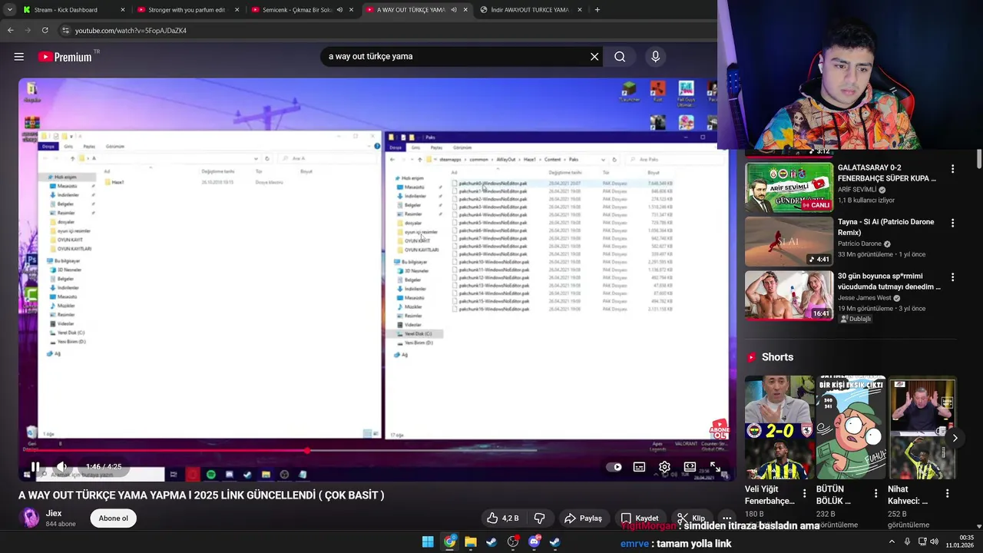Viewport: 983px width, 553px height.
Task: Mute the Semicenk tab via its speaker icon
Action: pyautogui.click(x=339, y=10)
